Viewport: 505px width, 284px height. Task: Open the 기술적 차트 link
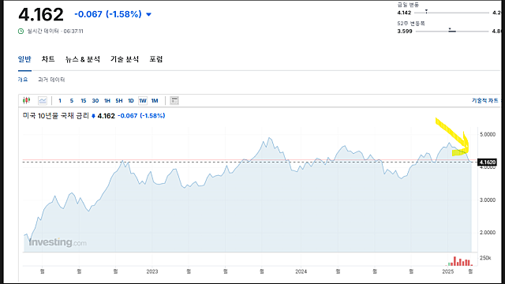tap(485, 101)
